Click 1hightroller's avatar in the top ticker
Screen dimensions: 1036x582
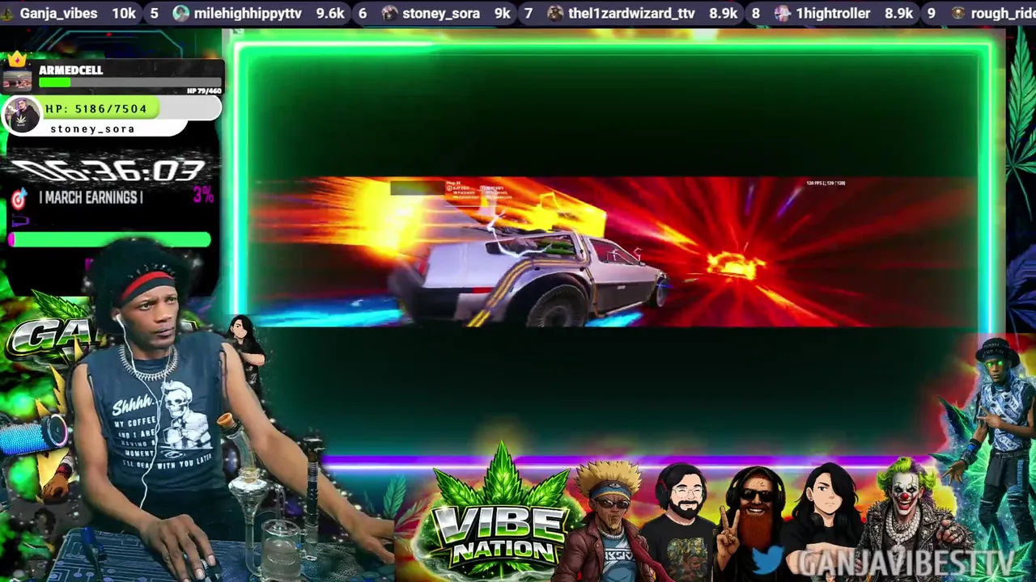[x=783, y=13]
